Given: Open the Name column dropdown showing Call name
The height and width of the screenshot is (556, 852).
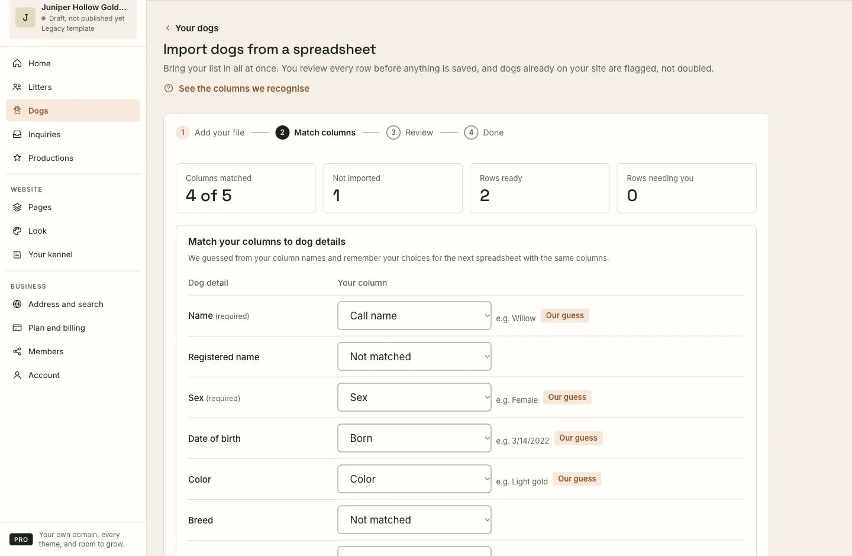Looking at the screenshot, I should pos(414,316).
